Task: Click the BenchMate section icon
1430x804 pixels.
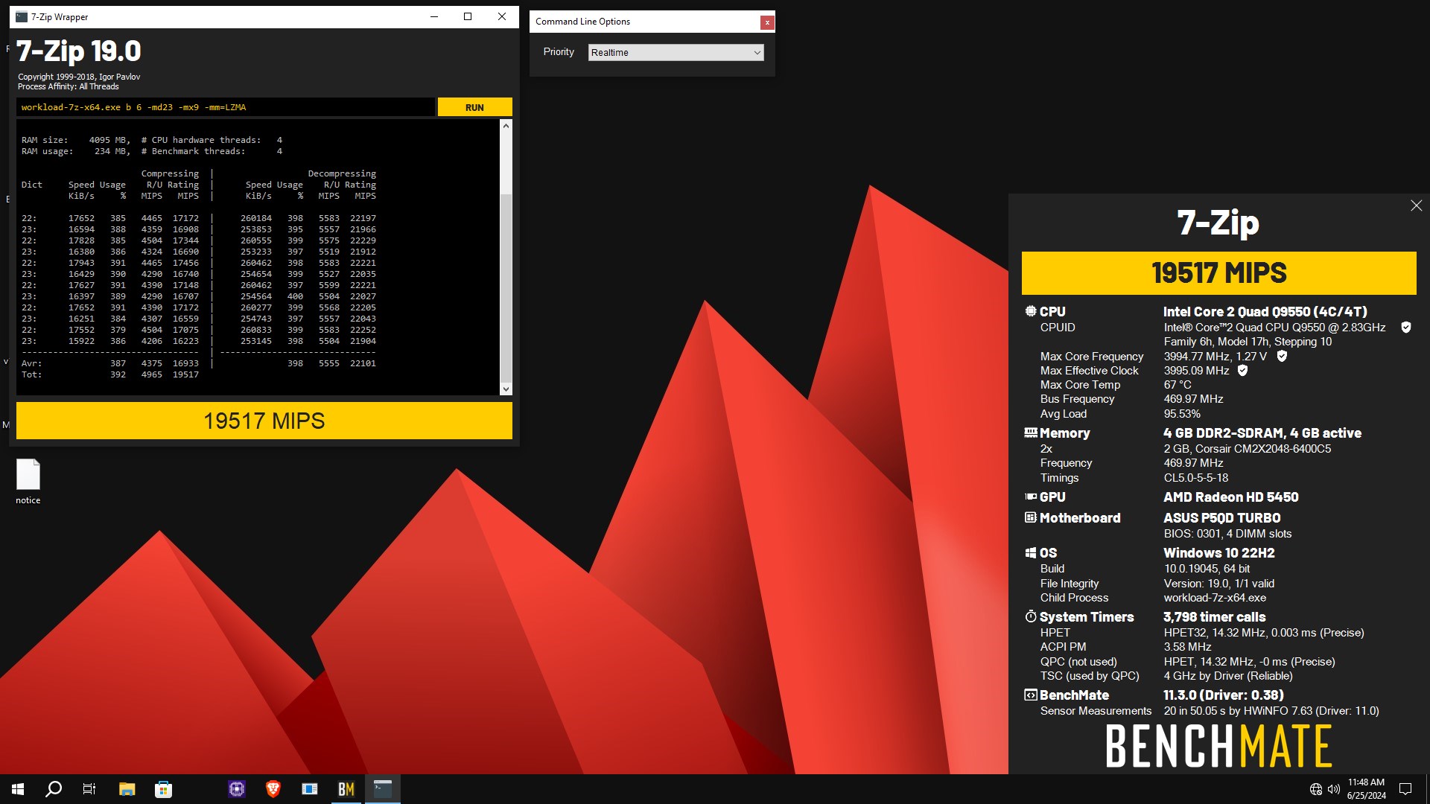Action: tap(1031, 695)
